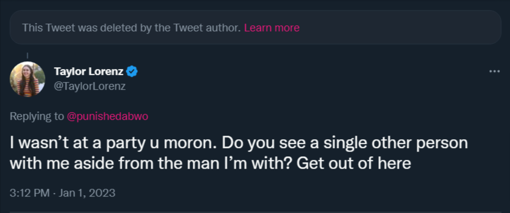Click the tweet line ending "Get out of here"
Viewport: 510px width, 213px height.
[x=210, y=163]
